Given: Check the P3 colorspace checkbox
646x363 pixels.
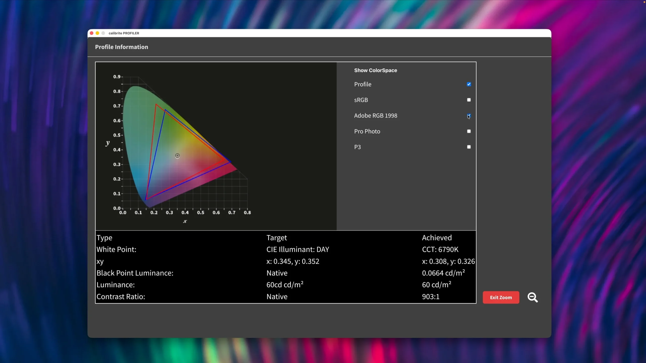Looking at the screenshot, I should [x=469, y=147].
